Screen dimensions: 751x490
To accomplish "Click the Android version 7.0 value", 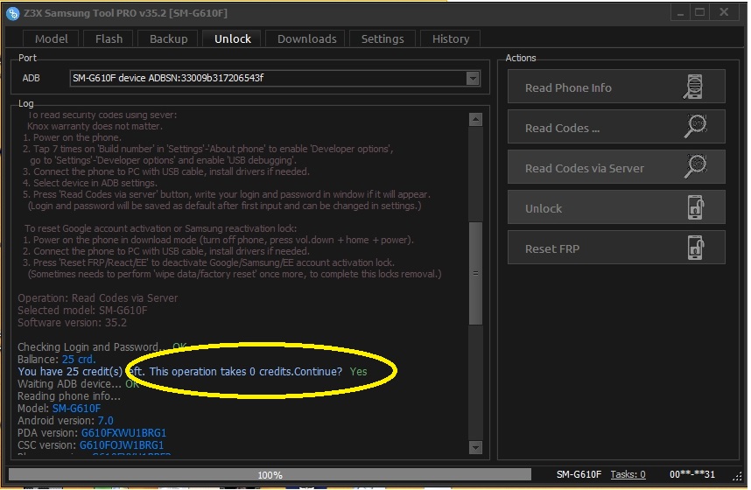I will 105,421.
